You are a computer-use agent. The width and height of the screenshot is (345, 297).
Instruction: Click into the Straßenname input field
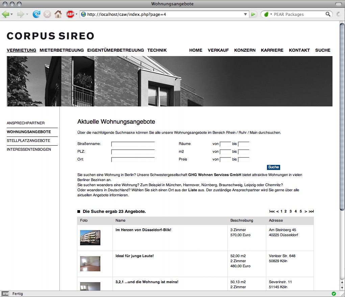click(133, 144)
